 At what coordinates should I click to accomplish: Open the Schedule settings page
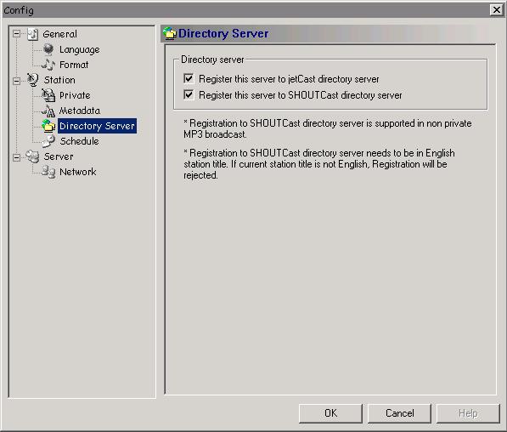(x=79, y=141)
